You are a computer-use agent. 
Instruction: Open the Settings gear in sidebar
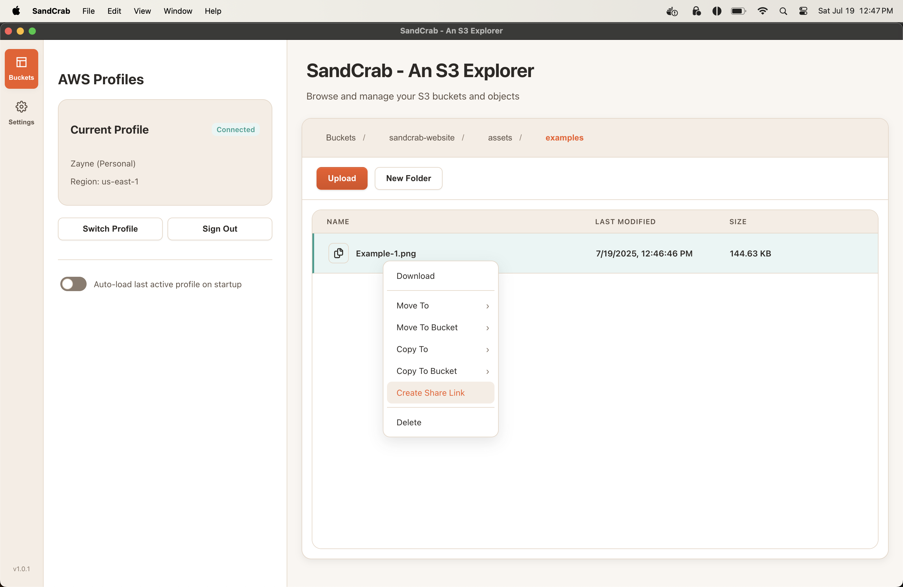tap(21, 113)
